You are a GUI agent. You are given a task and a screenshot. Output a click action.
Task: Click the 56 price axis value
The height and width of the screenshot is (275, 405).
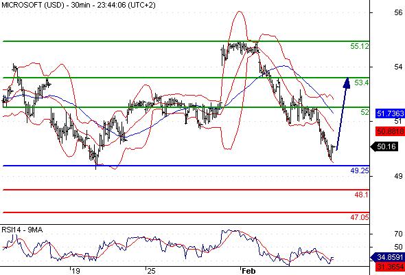pyautogui.click(x=398, y=12)
